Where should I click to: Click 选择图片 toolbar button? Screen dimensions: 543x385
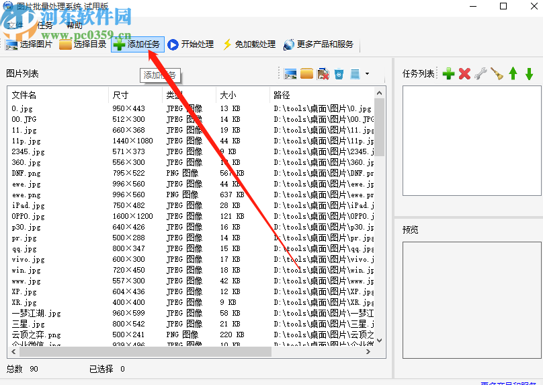pyautogui.click(x=29, y=44)
